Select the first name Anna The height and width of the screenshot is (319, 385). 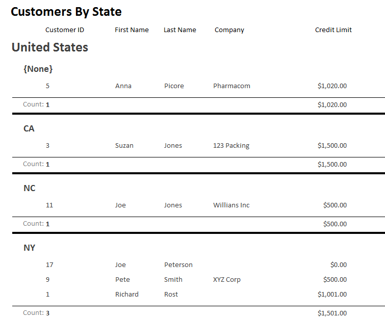pyautogui.click(x=123, y=86)
